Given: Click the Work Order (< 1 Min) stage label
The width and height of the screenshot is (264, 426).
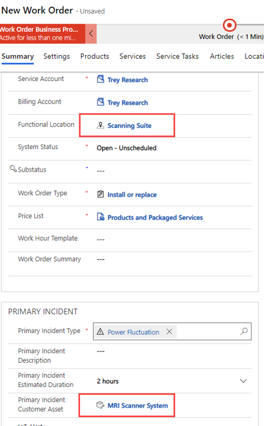Looking at the screenshot, I should tap(231, 37).
